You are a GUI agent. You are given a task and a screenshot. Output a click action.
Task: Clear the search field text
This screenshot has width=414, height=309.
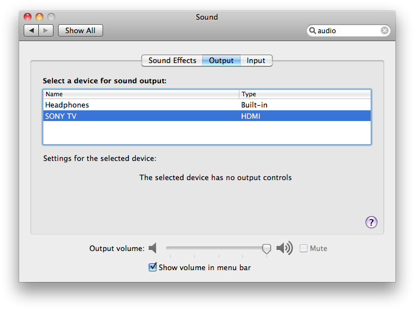click(384, 30)
